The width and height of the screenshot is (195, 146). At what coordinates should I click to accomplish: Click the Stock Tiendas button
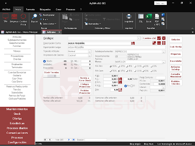(51, 72)
